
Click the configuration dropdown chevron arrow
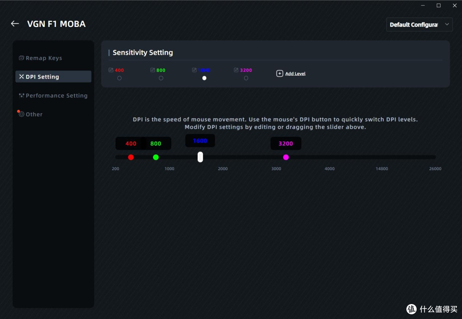[447, 24]
